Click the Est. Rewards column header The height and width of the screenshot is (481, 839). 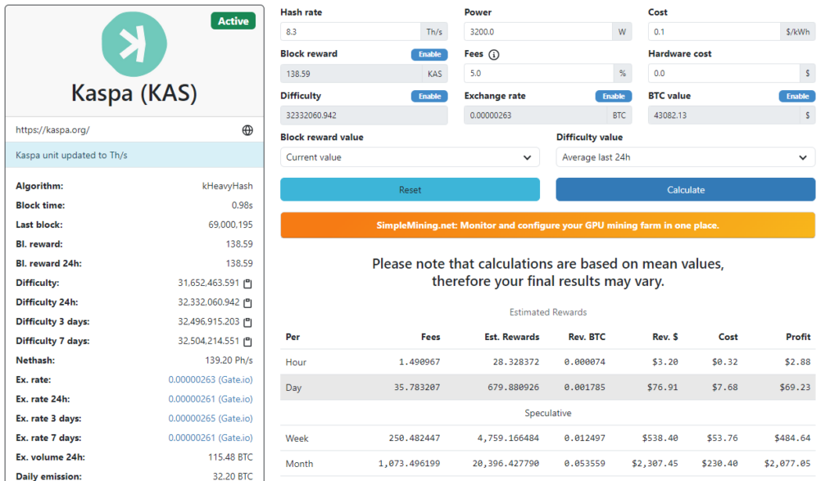(x=511, y=337)
